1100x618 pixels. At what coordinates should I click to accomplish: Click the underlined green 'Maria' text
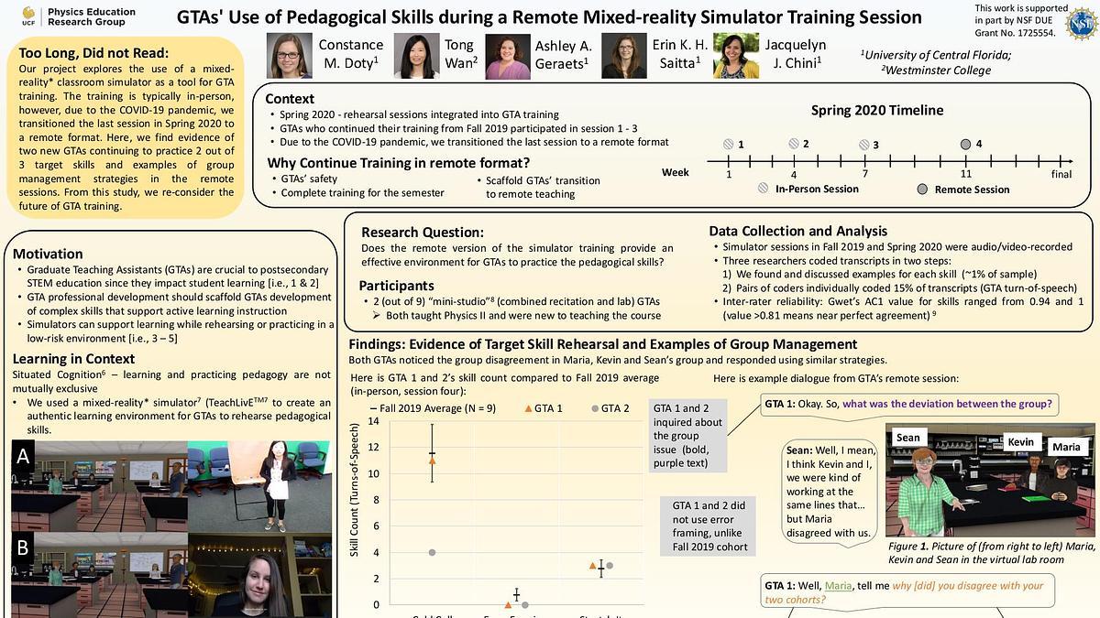click(837, 586)
